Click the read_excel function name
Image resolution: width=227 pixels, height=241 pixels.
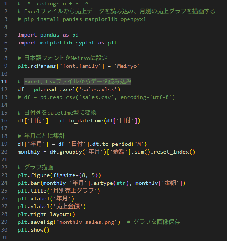click(x=59, y=89)
